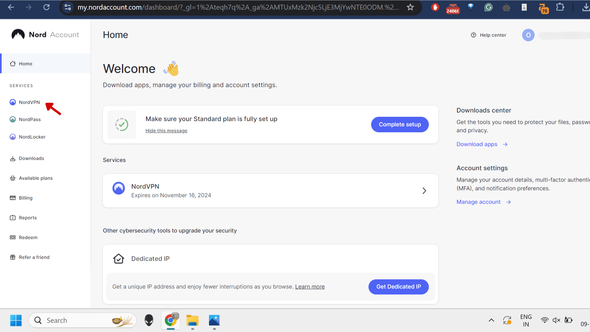Screen dimensions: 590x332
Task: Click NordVPN logo in Services card
Action: [x=119, y=188]
